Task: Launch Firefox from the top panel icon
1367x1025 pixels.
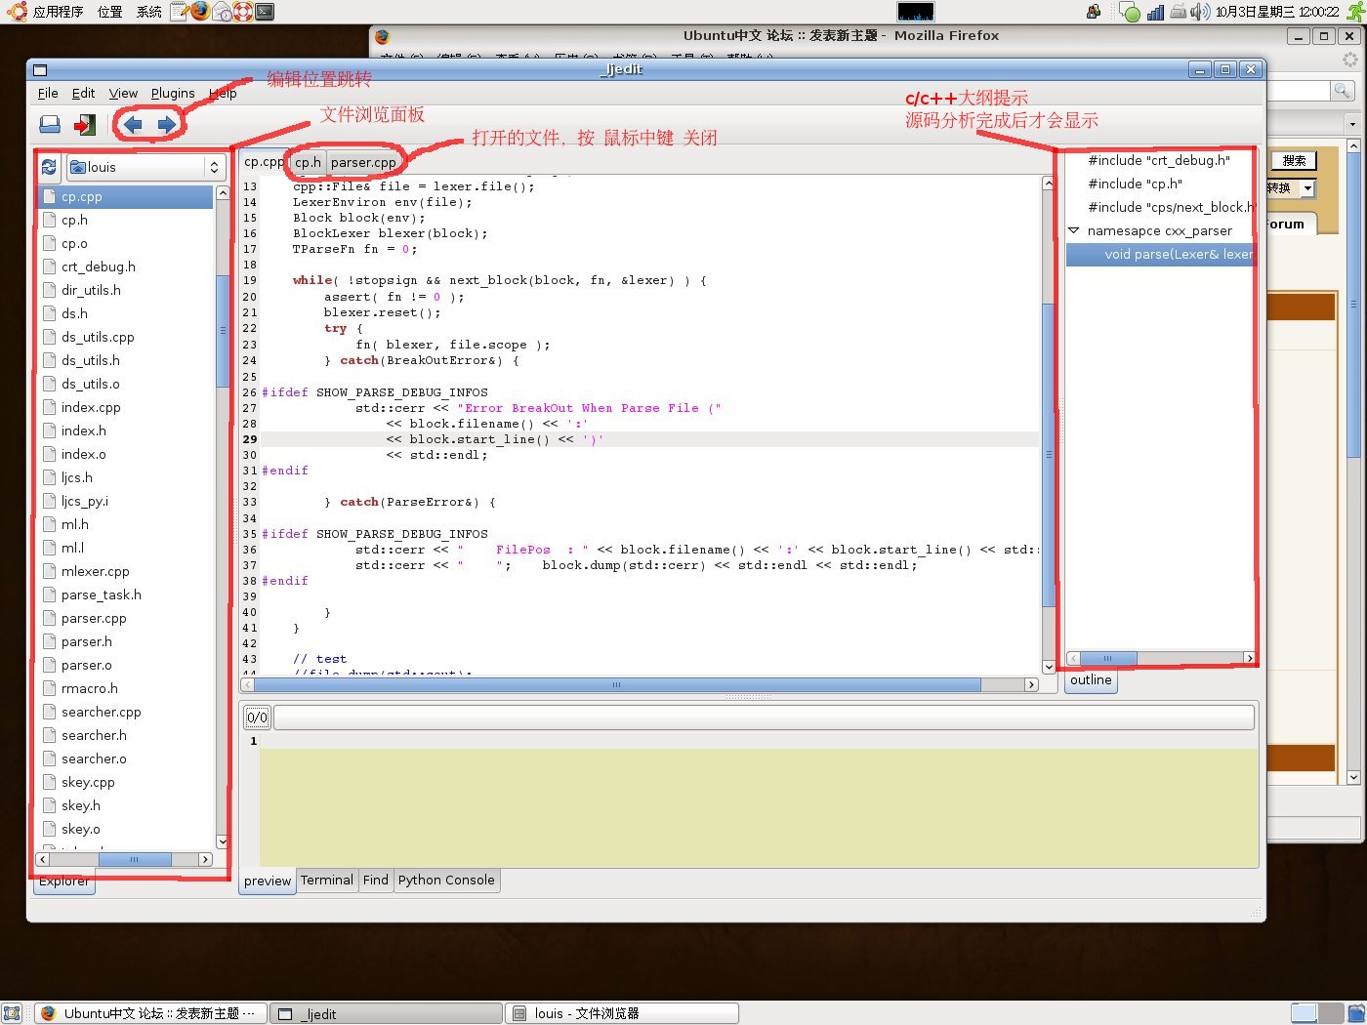Action: 200,12
